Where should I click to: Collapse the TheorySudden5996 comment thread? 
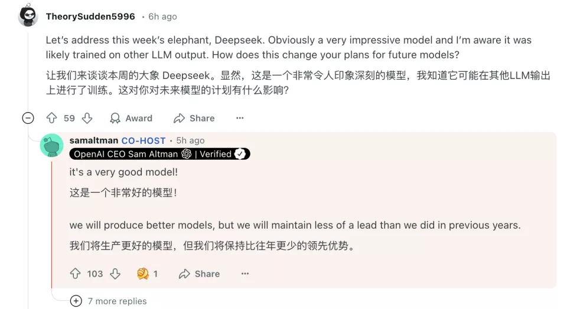[28, 118]
